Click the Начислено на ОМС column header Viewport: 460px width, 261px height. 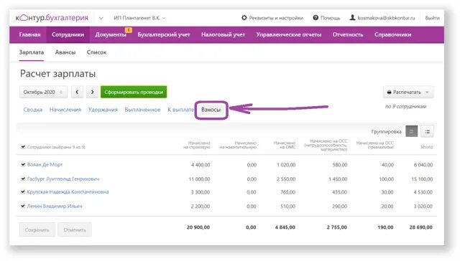tap(285, 145)
